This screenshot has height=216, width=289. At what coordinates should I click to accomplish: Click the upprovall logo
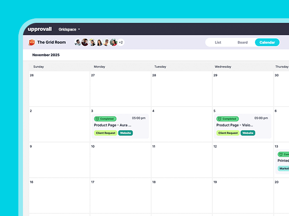[x=39, y=29]
